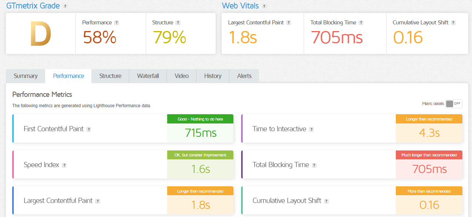Screen dimensions: 472x217
Task: Open the Cumulative Layout Shift help under Web Vitals
Action: click(453, 23)
